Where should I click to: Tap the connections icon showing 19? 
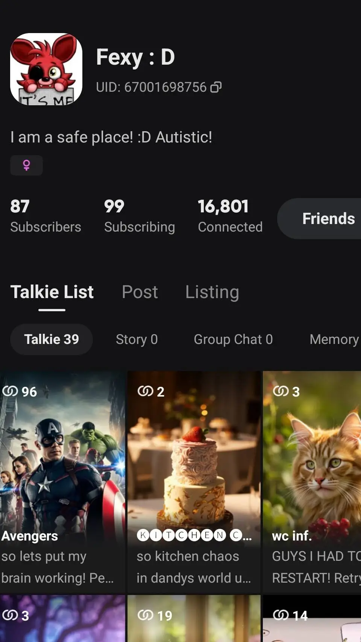click(145, 615)
